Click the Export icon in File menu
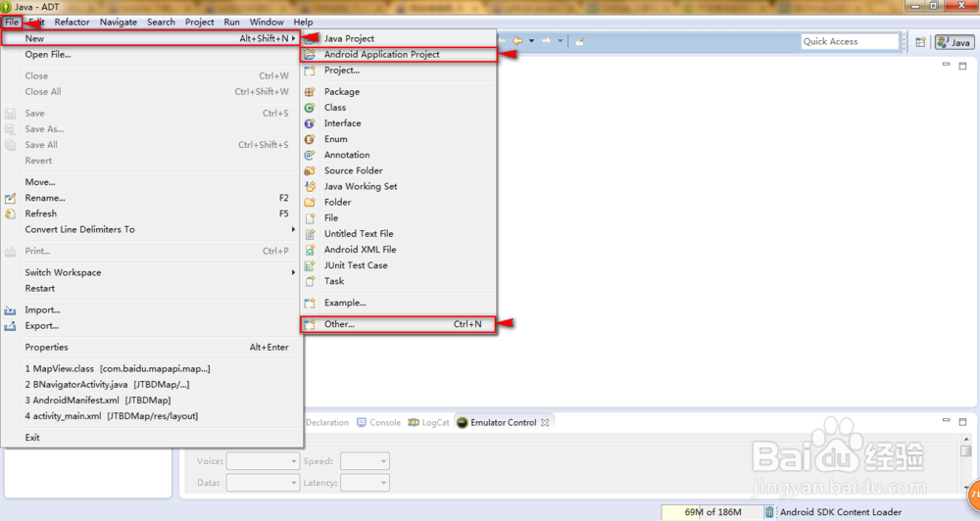This screenshot has height=521, width=980. click(x=10, y=325)
